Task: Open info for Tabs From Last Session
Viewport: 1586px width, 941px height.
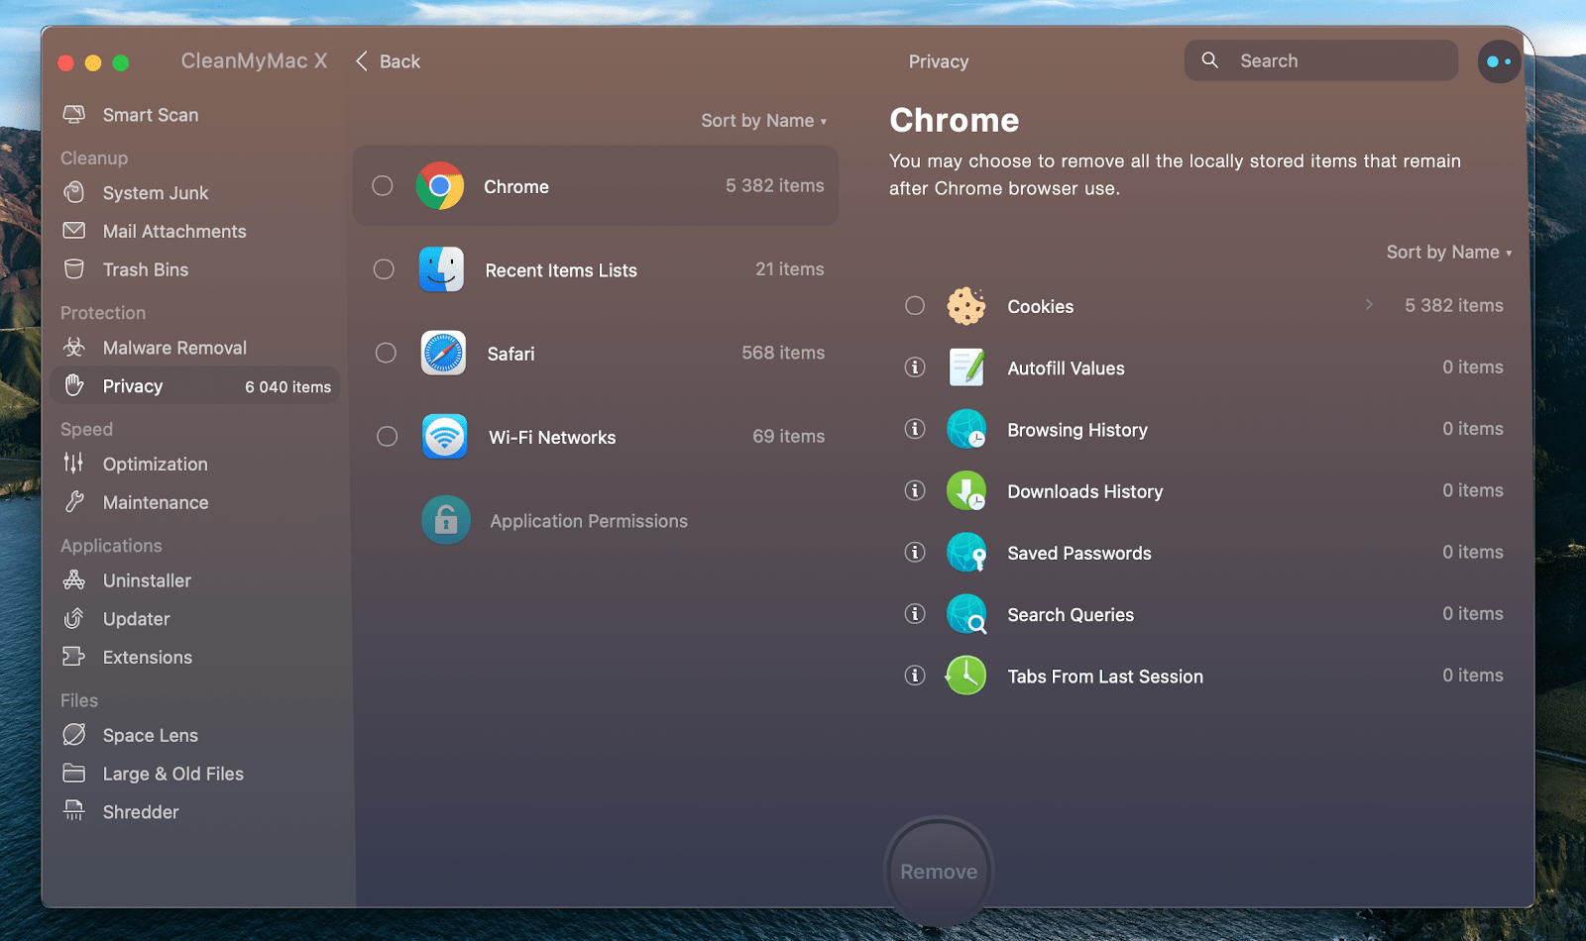Action: click(x=915, y=676)
